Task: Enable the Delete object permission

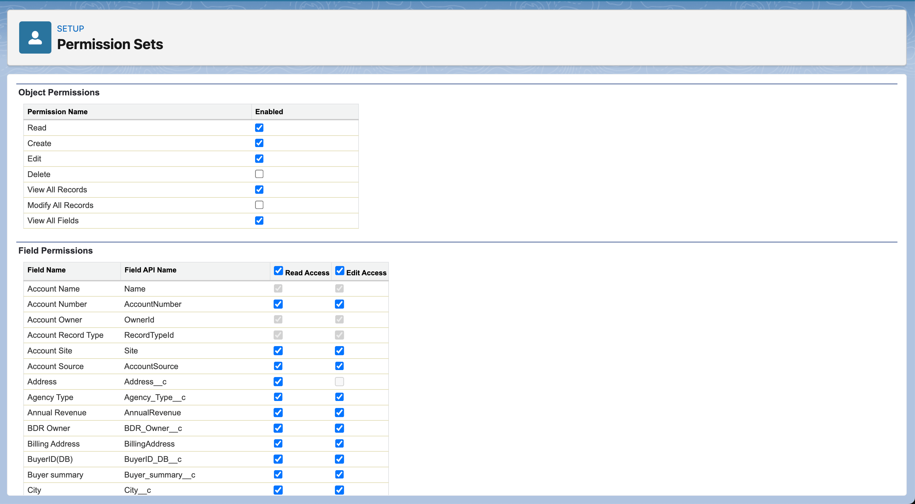Action: pos(259,174)
